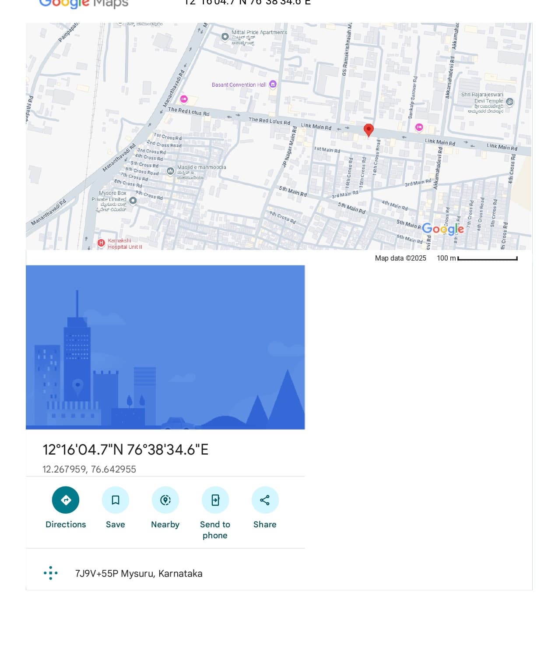Click the Nearby label

[165, 524]
